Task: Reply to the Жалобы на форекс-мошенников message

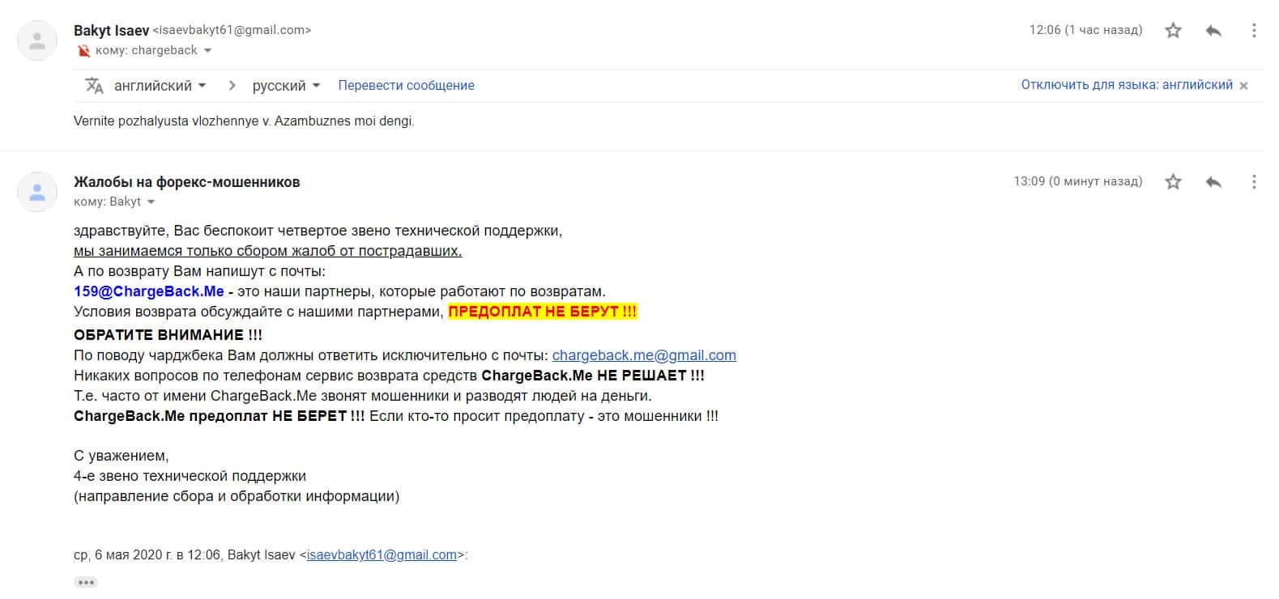Action: [1213, 182]
